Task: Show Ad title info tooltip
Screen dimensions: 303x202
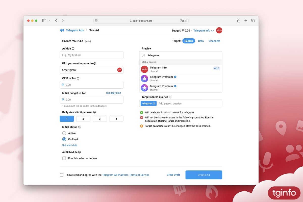Action: point(73,48)
